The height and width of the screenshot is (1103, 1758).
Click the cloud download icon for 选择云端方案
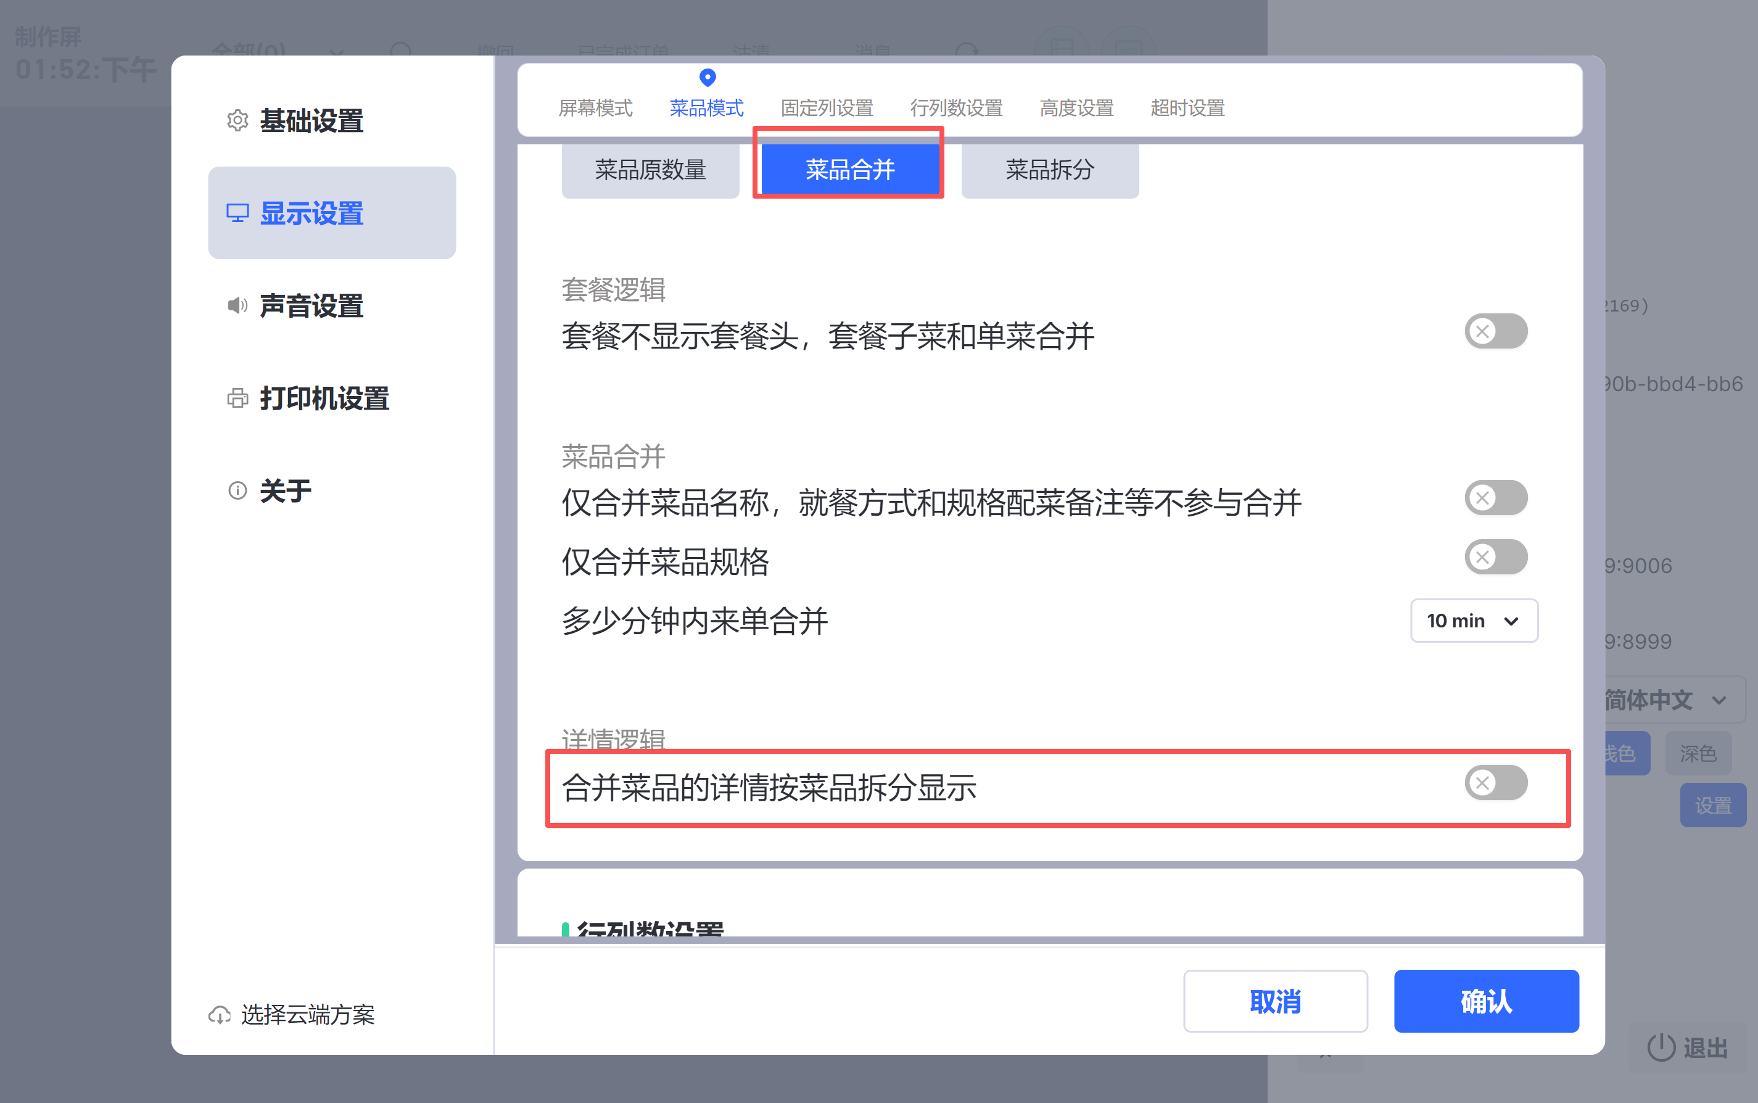pos(219,1015)
